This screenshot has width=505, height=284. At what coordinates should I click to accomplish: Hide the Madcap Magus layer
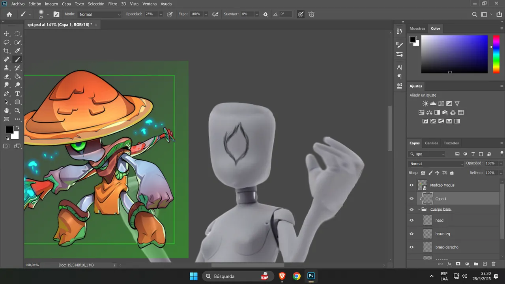point(411,185)
